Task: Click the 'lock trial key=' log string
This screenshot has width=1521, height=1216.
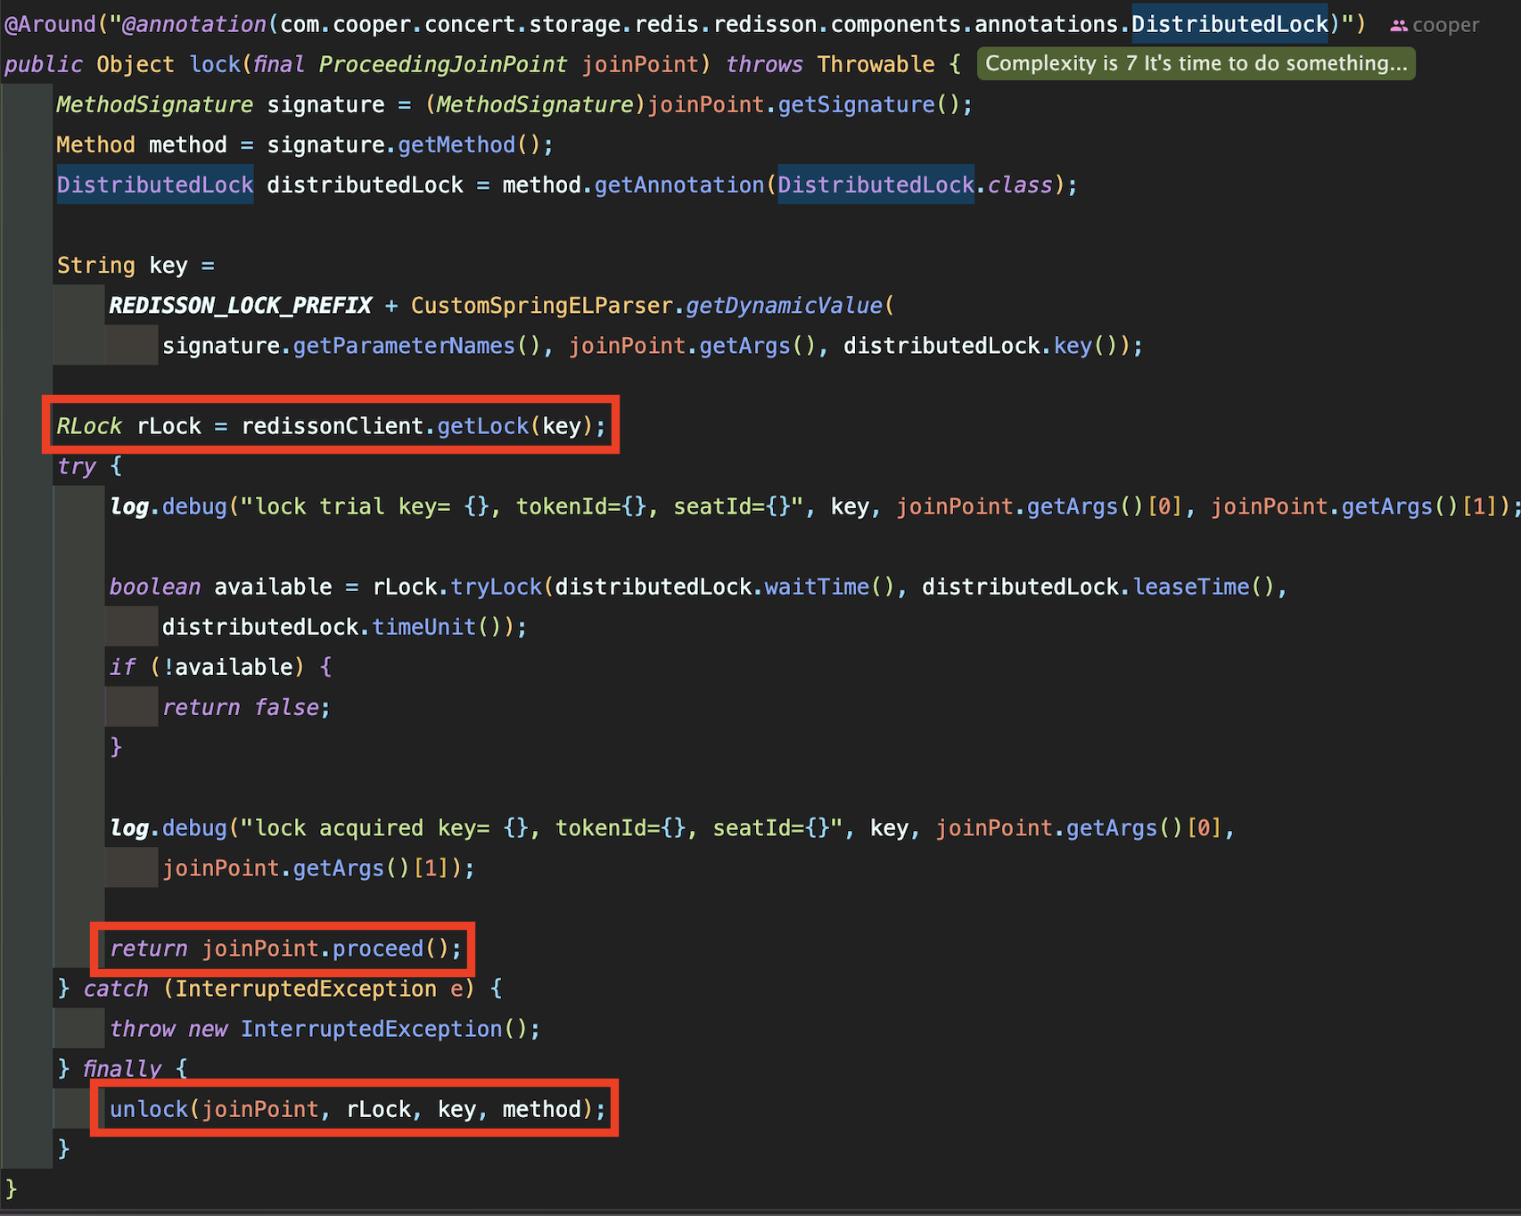Action: 522,505
